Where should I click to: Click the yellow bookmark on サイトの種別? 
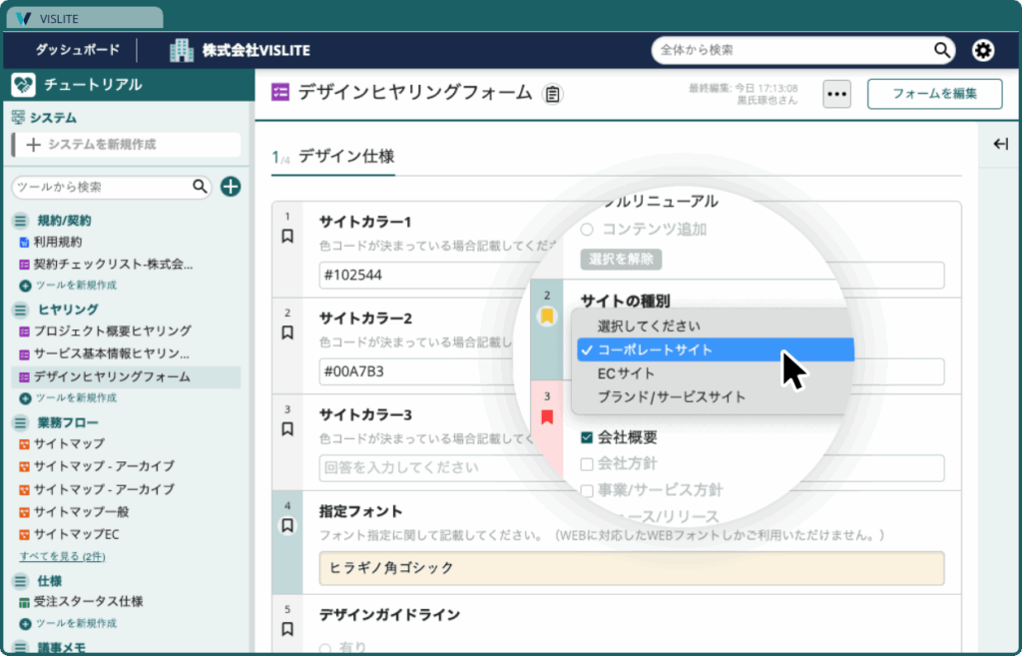(x=546, y=317)
